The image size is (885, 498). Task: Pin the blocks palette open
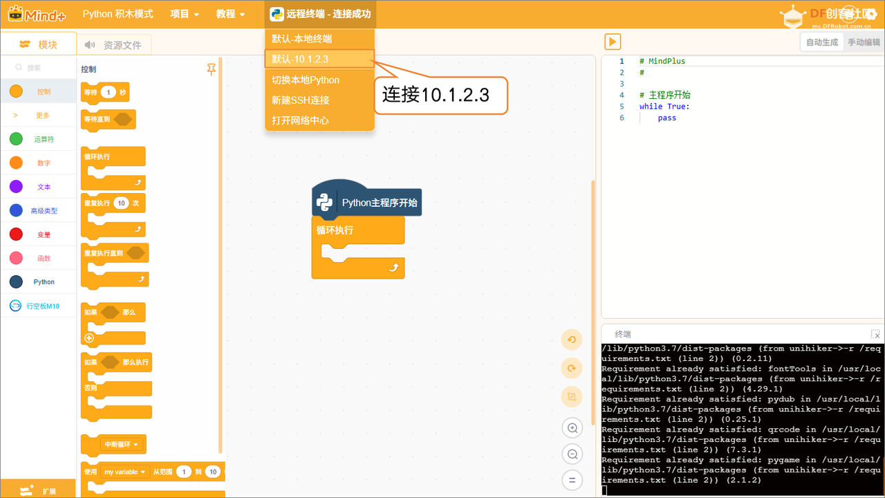coord(211,69)
